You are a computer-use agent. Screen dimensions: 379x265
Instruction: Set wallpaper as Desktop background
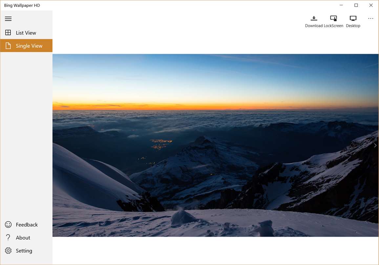coord(353,22)
